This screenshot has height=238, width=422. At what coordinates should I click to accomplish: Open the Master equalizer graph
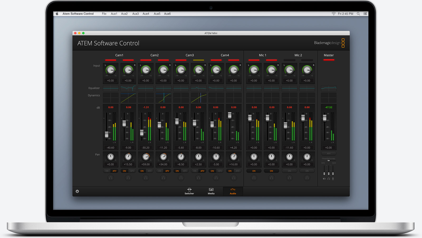(329, 88)
